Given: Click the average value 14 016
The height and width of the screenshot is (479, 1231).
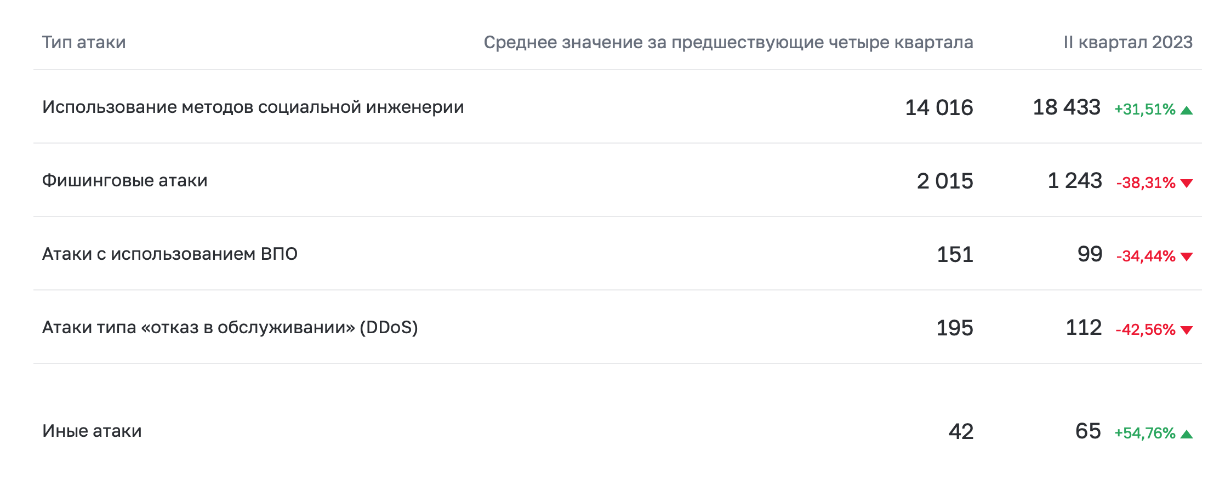Looking at the screenshot, I should point(938,107).
